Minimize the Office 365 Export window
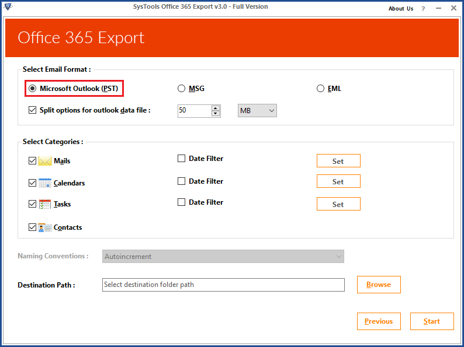The height and width of the screenshot is (347, 464). [438, 8]
